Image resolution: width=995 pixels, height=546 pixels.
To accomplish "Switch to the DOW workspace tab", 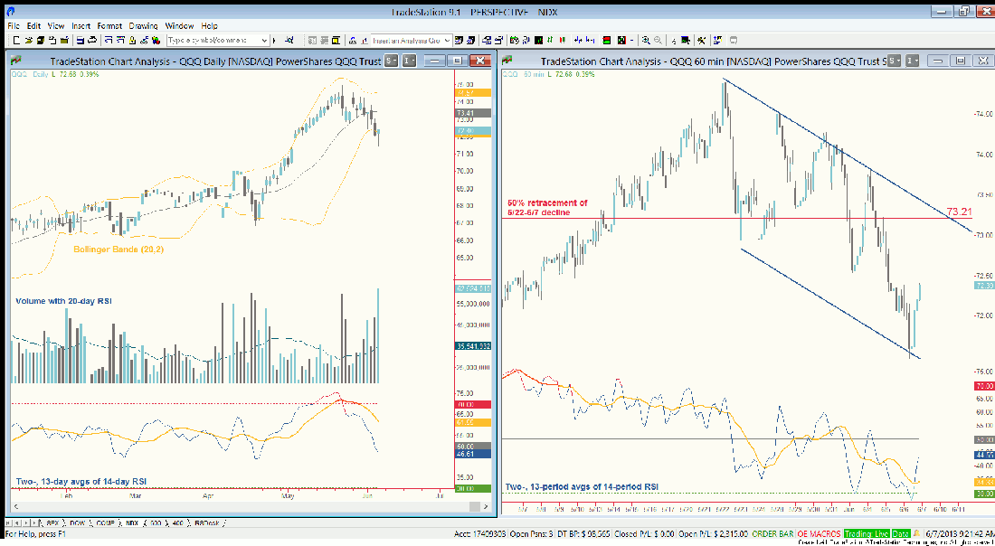I will (x=77, y=523).
